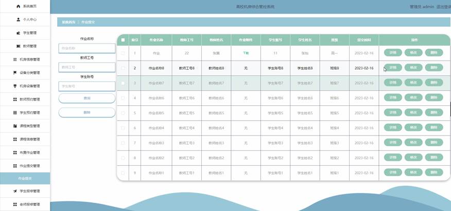Click 删除 for row 作业名称1

(x=434, y=172)
